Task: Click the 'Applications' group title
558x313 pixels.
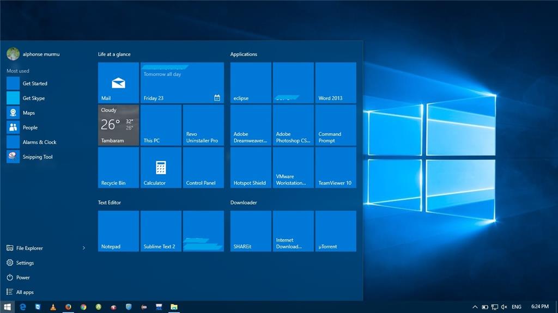Action: pos(244,54)
